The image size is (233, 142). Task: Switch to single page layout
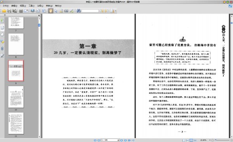click(x=184, y=140)
